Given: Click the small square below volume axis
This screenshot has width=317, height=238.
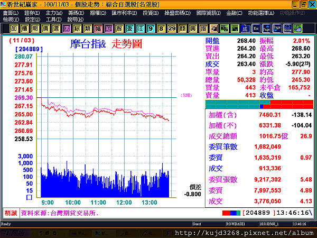Looking at the screenshot, I should 29,197.
